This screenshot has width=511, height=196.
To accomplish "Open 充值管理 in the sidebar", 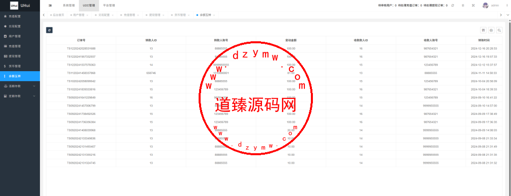I will point(20,46).
